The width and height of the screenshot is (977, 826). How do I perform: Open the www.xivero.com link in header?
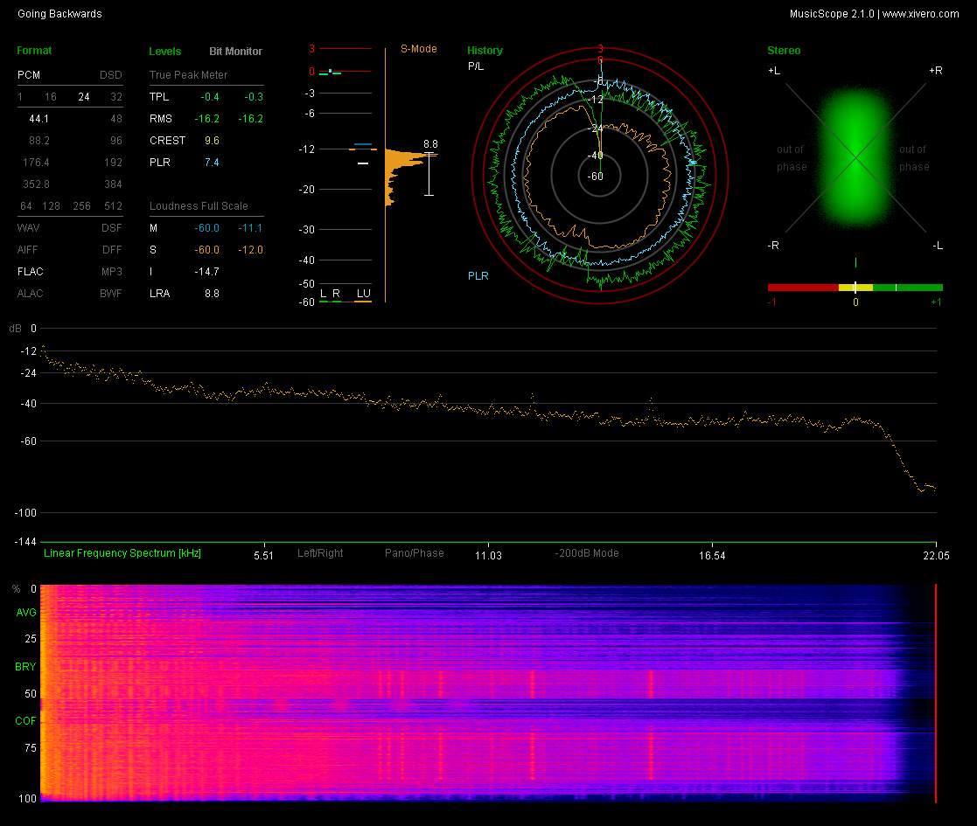[x=920, y=14]
